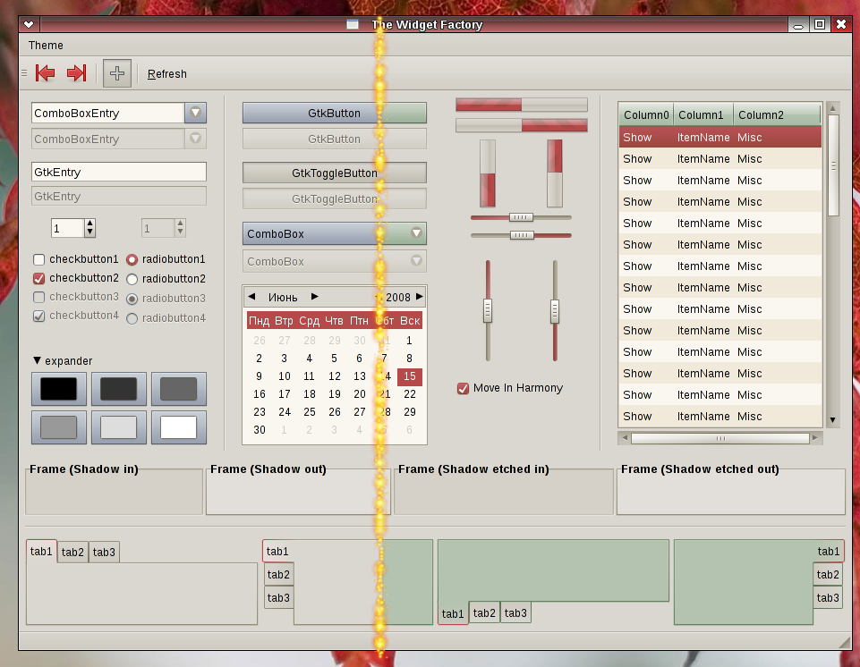This screenshot has height=667, width=860.
Task: Select day 22 in the calendar
Action: [410, 394]
